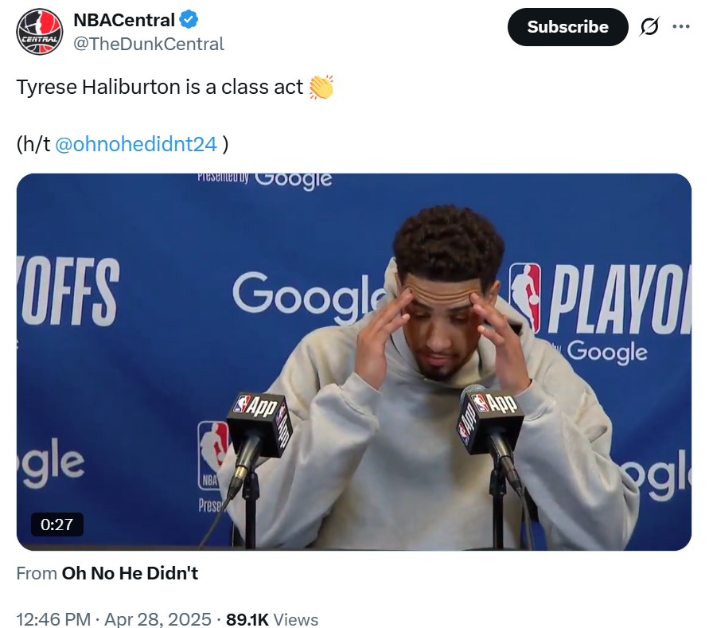
Task: Open the NBACentral display name link
Action: [124, 20]
